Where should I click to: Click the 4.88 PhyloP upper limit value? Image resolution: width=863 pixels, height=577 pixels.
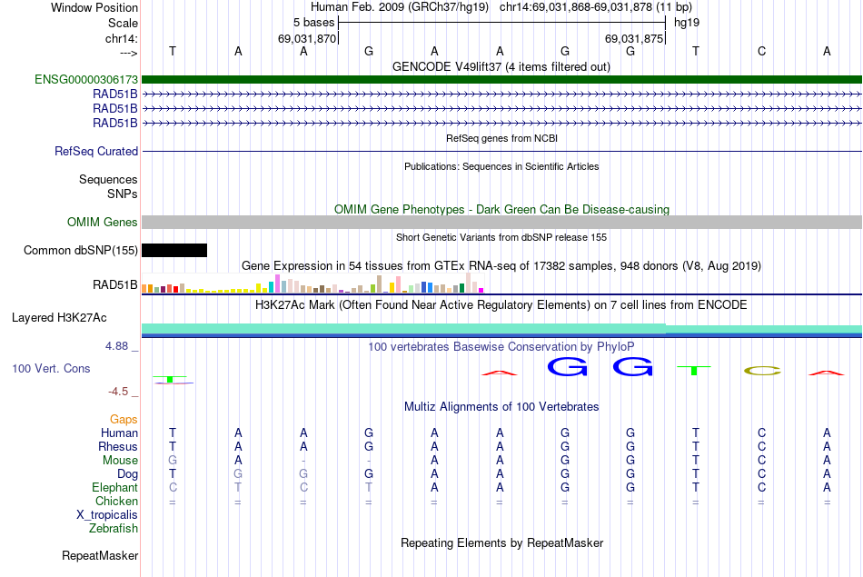(x=116, y=346)
